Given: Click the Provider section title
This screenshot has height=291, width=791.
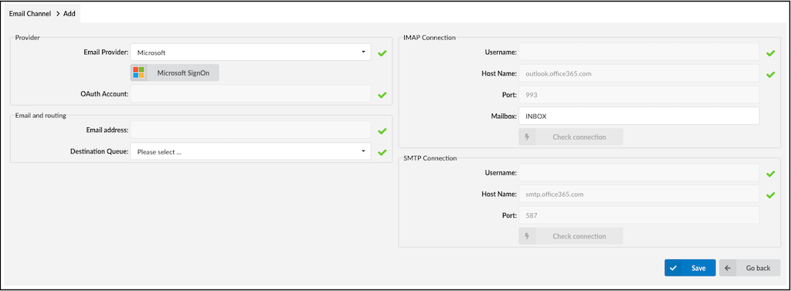Looking at the screenshot, I should point(28,37).
